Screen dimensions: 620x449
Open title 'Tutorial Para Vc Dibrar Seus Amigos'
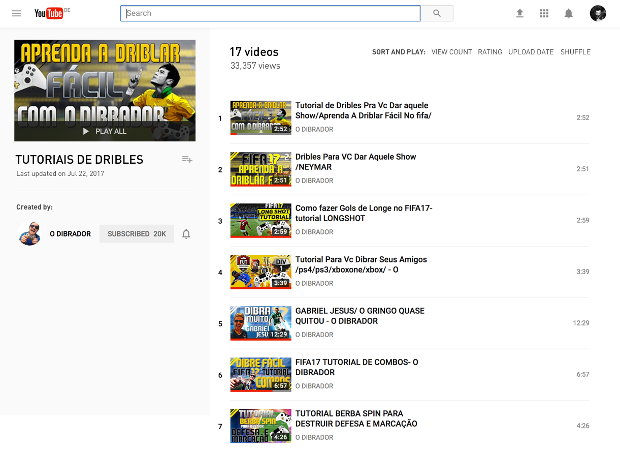pyautogui.click(x=361, y=264)
